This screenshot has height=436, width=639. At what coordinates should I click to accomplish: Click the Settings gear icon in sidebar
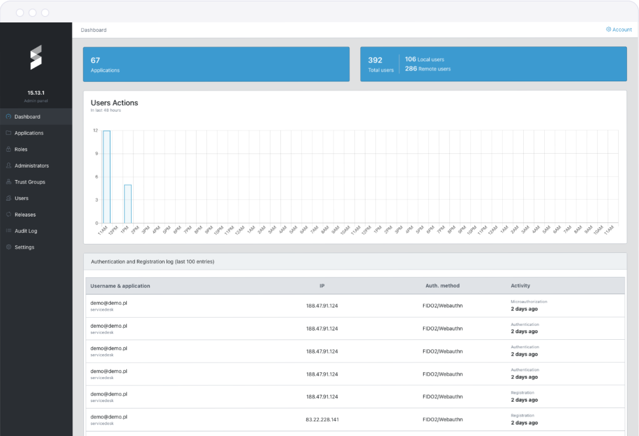click(8, 247)
